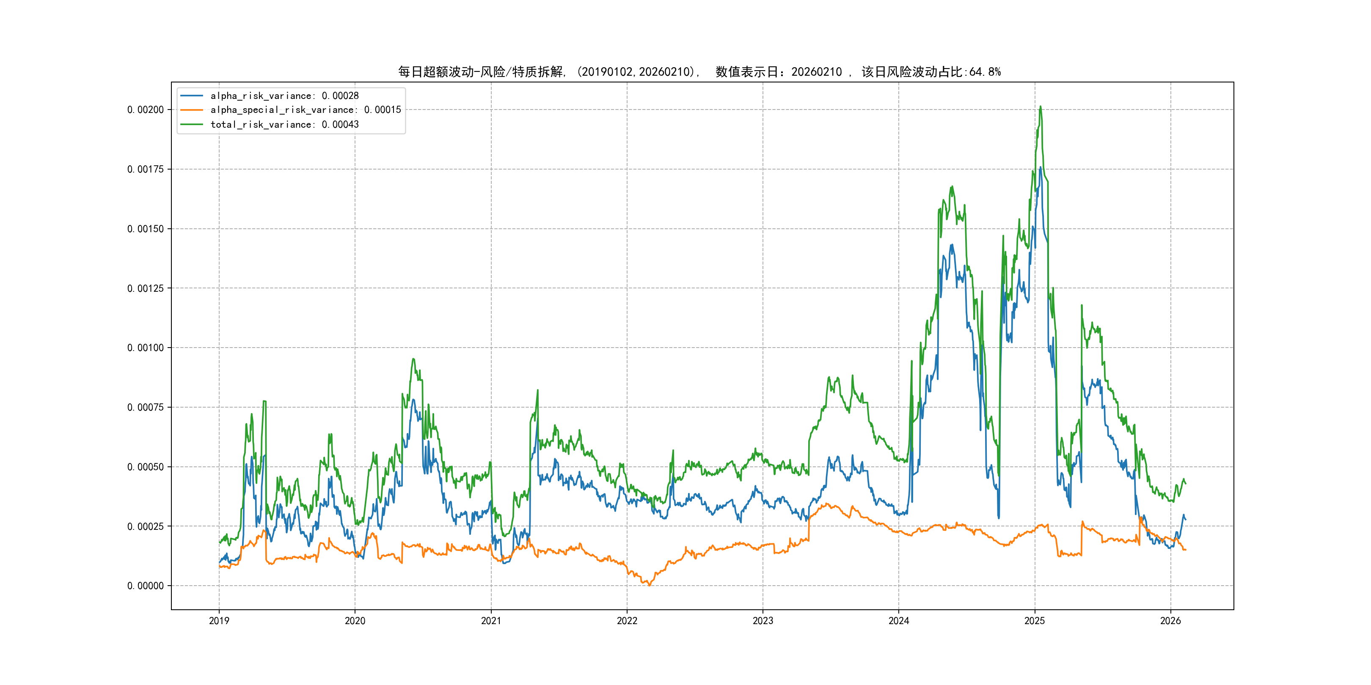The height and width of the screenshot is (685, 1371).
Task: Click the 2026 x-axis tick label
Action: 1170,621
